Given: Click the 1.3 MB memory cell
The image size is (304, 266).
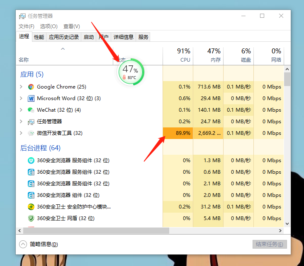Looking at the screenshot, I should pyautogui.click(x=208, y=161).
